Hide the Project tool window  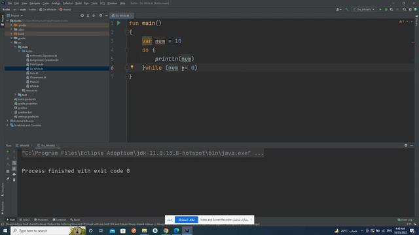coord(106,16)
